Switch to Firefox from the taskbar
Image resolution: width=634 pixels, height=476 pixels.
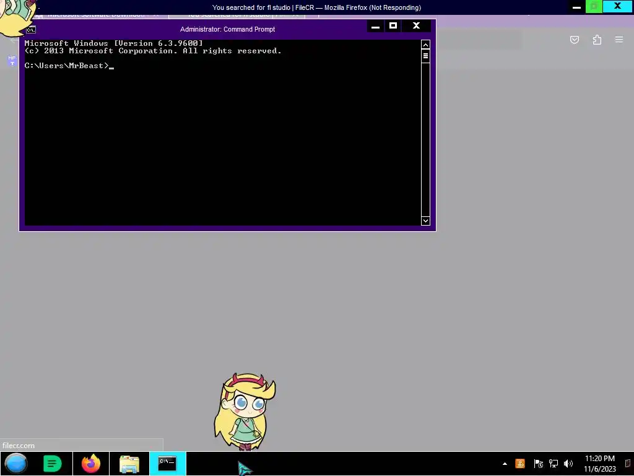[x=91, y=464]
